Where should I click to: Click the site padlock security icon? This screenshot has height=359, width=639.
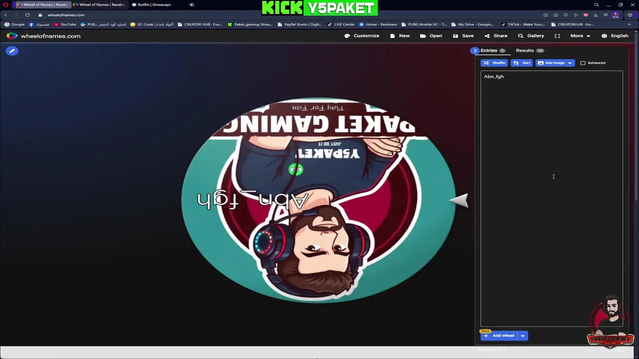coord(40,15)
